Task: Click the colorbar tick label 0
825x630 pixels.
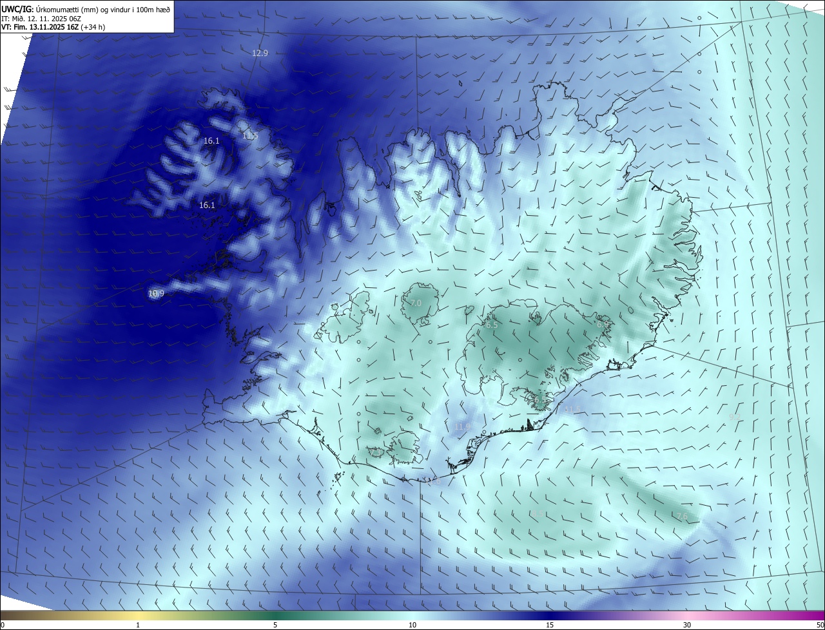Action: click(x=3, y=625)
